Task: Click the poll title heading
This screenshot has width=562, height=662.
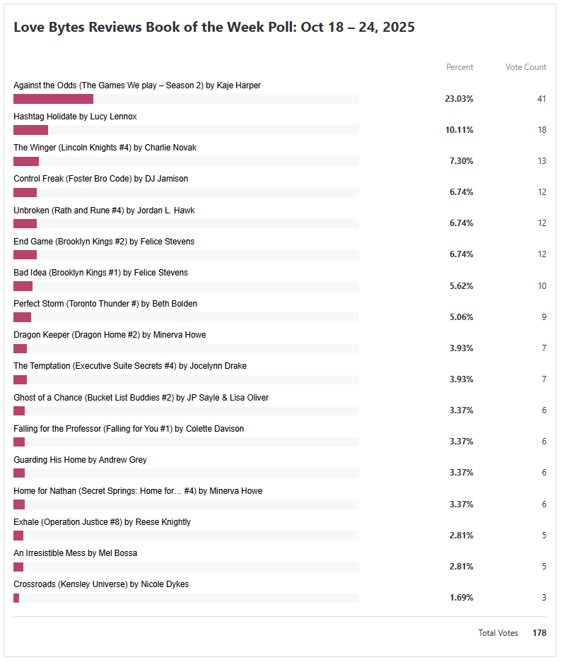Action: 214,28
